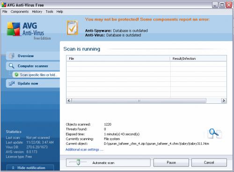Collapse notification with Hide notification button
This screenshot has height=172, width=234.
[30, 168]
